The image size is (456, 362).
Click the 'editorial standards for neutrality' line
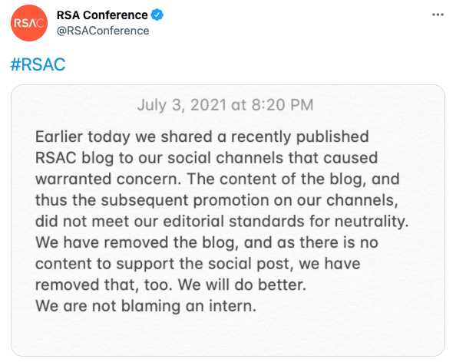[222, 222]
